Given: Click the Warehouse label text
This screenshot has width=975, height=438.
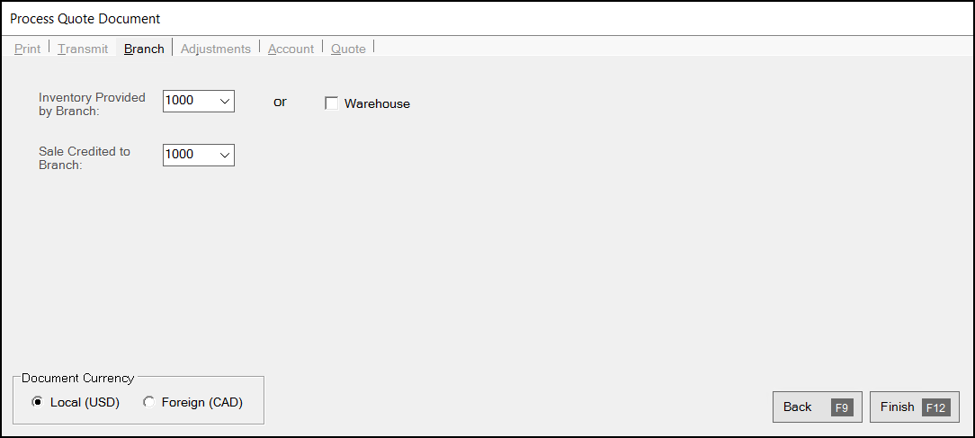Looking at the screenshot, I should click(x=377, y=104).
